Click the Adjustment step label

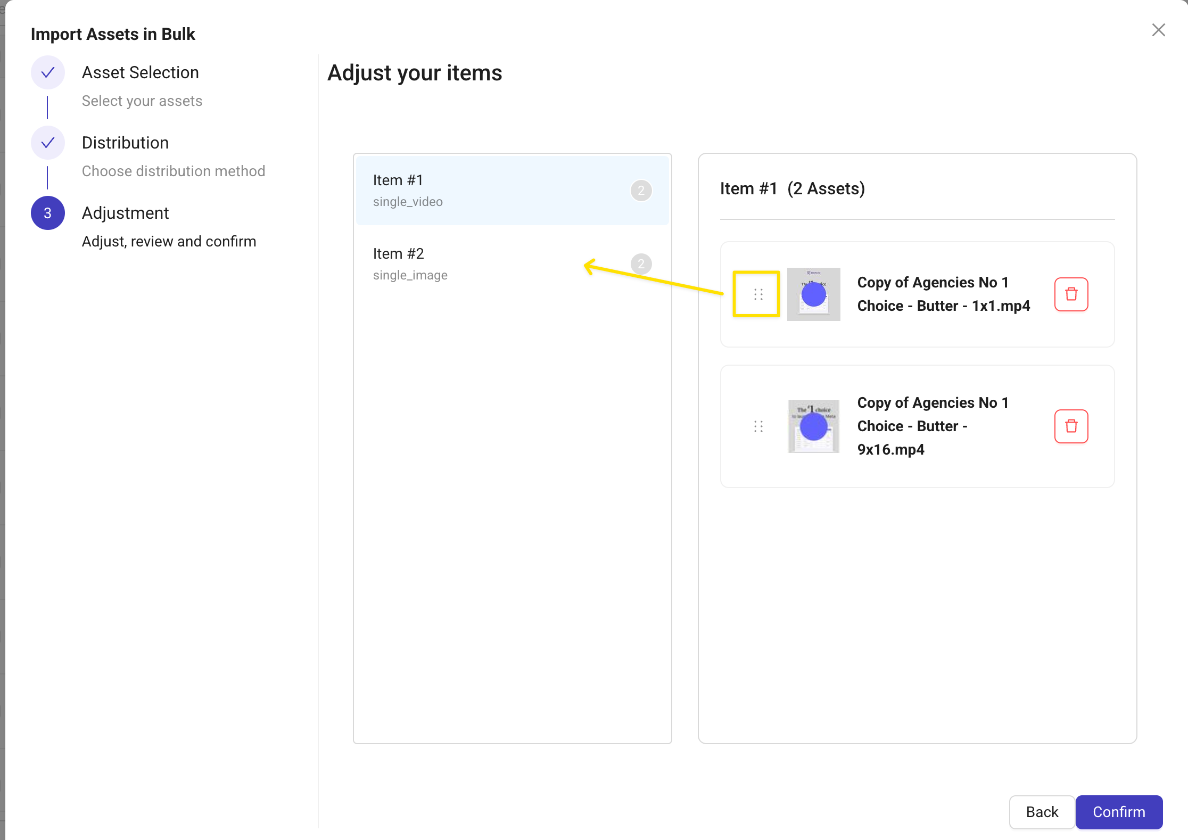(x=126, y=213)
